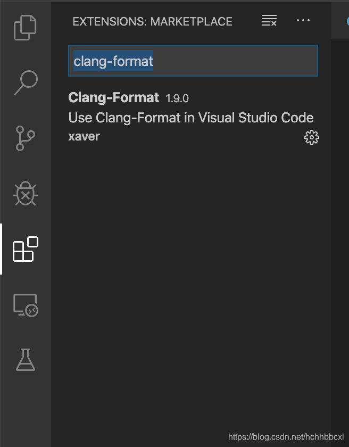Switch to the Source Control view
349x447 pixels.
26,139
